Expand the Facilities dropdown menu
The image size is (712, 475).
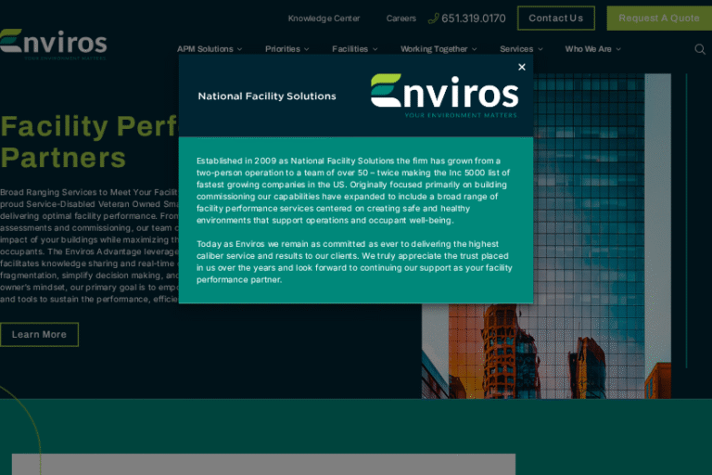click(354, 49)
